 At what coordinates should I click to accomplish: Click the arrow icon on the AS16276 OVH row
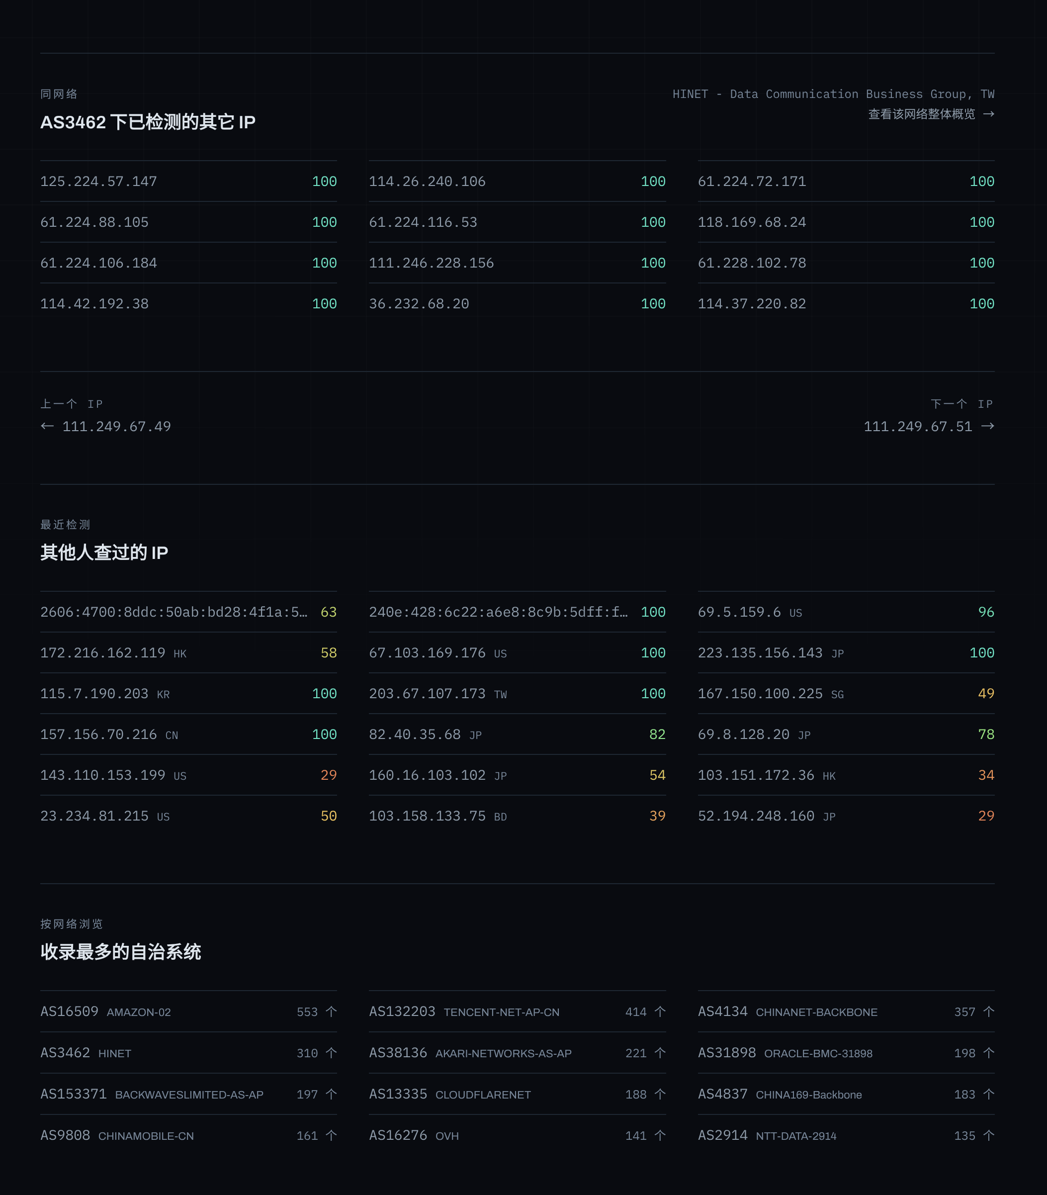click(x=660, y=1135)
